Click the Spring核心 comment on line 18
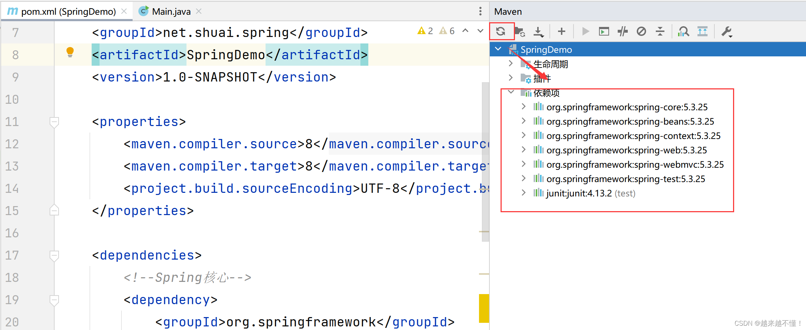The width and height of the screenshot is (806, 330). pyautogui.click(x=187, y=278)
